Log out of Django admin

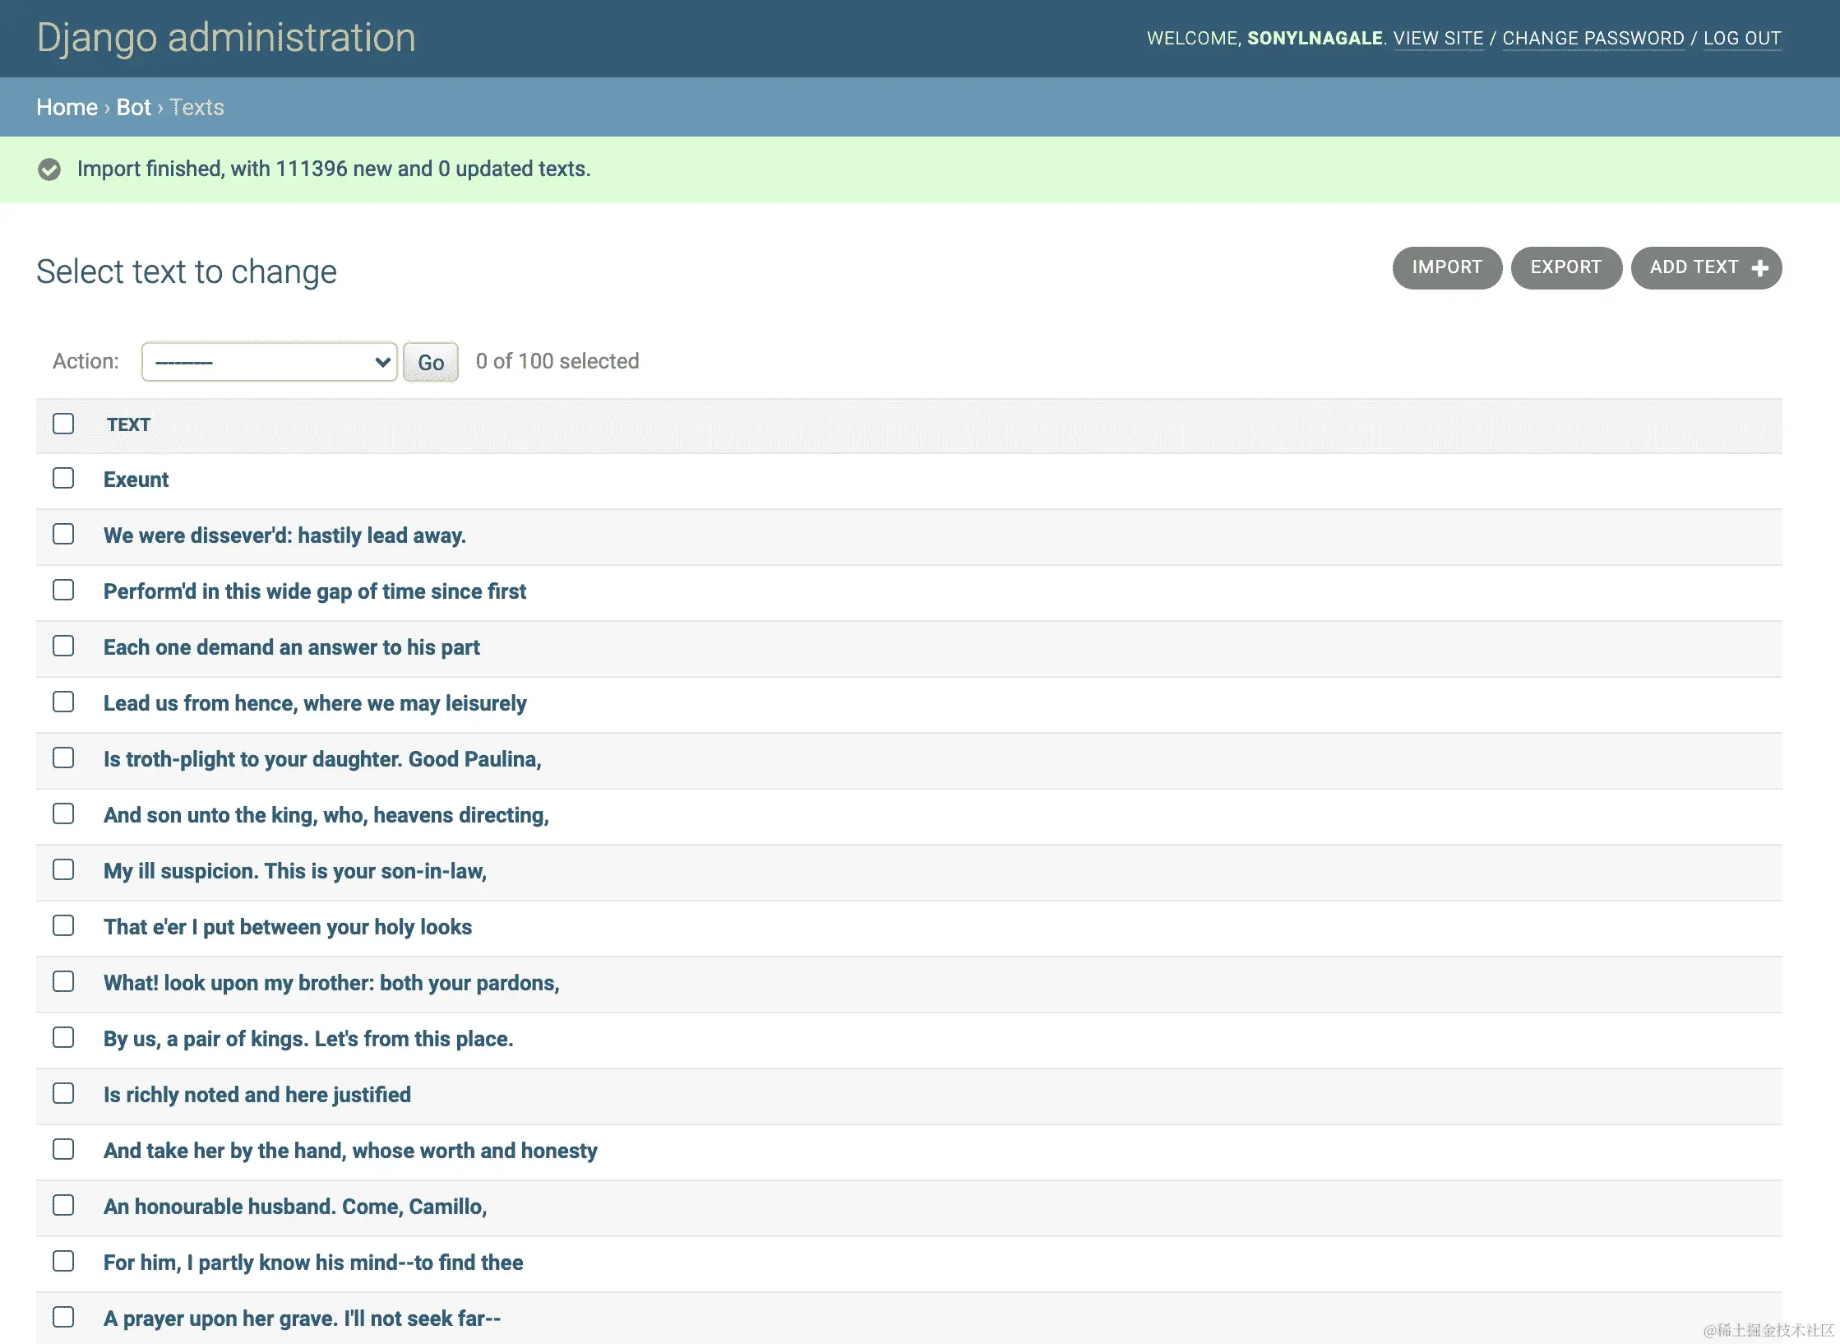[1741, 39]
